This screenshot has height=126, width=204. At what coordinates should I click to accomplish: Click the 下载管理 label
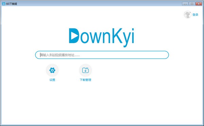click(x=85, y=80)
